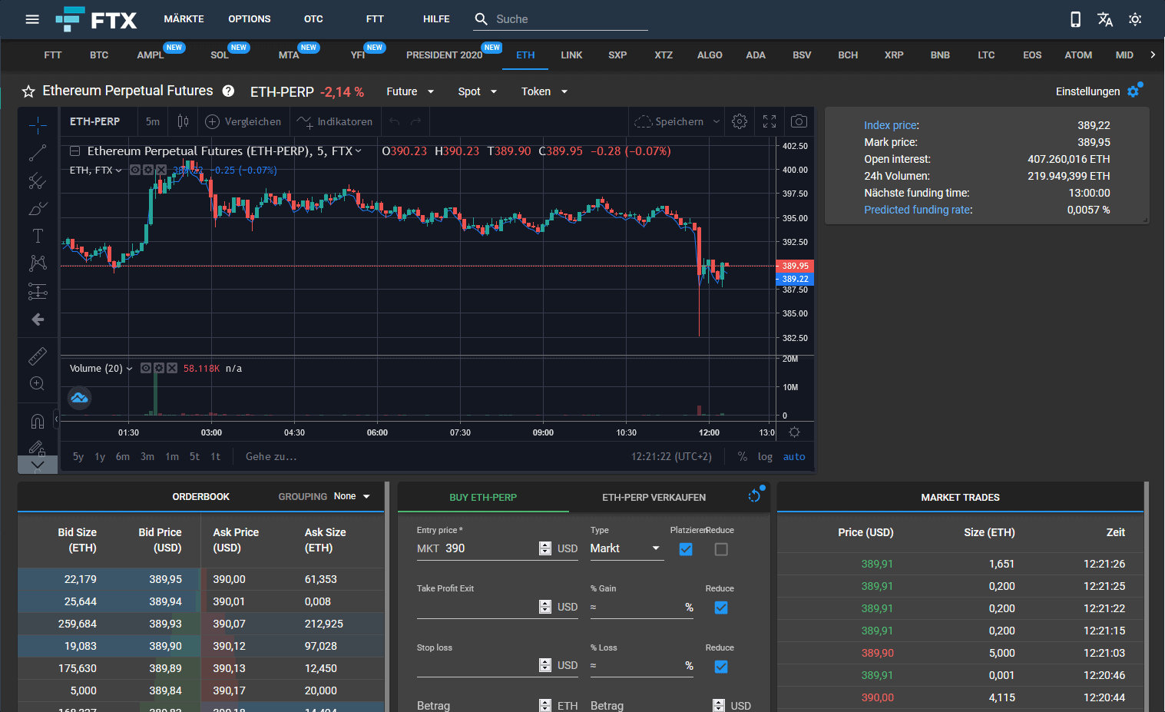
Task: Open orderbook Grouping None dropdown
Action: click(x=352, y=496)
